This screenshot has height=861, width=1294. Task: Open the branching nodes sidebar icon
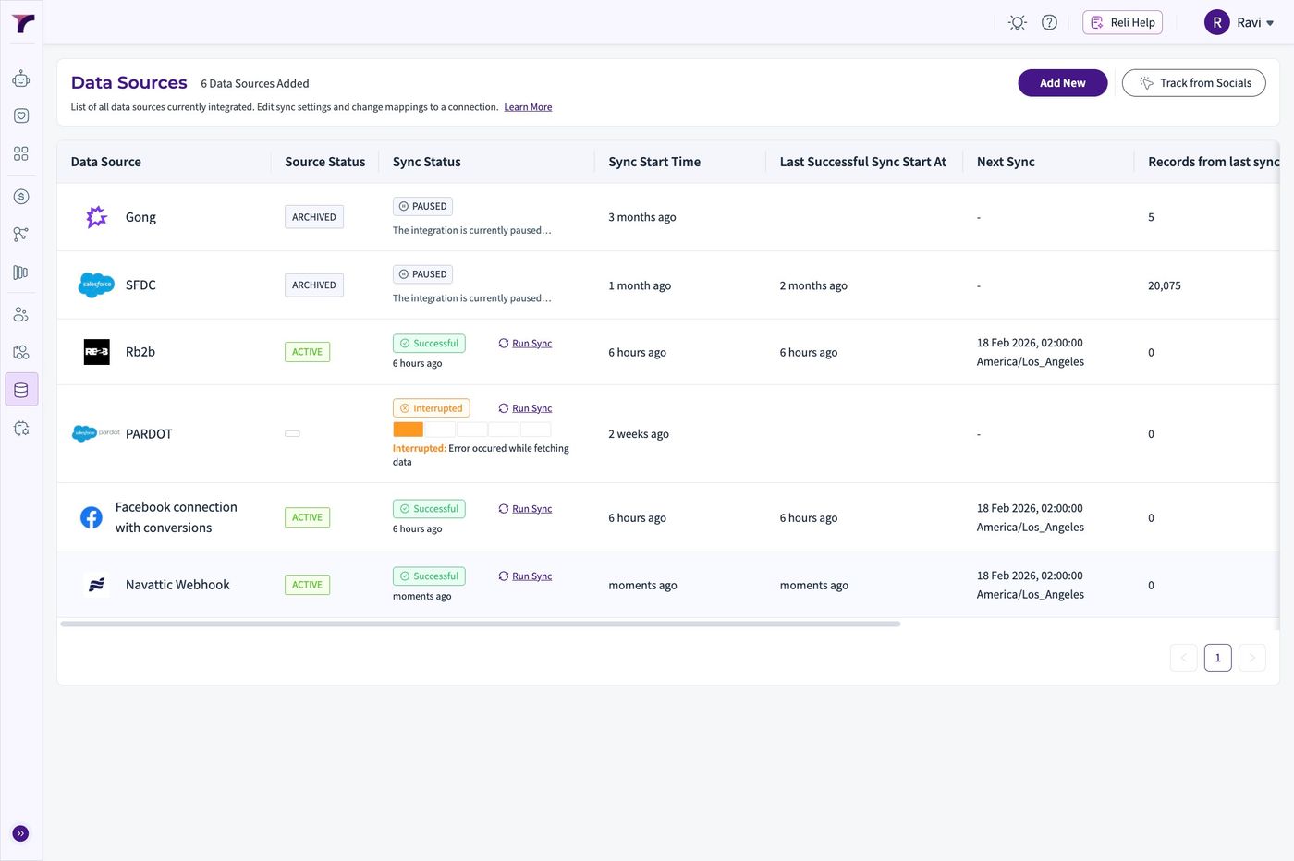(21, 235)
